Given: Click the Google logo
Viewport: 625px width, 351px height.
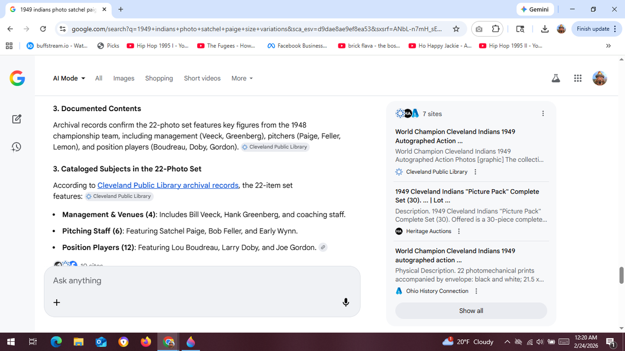Looking at the screenshot, I should pos(17,78).
